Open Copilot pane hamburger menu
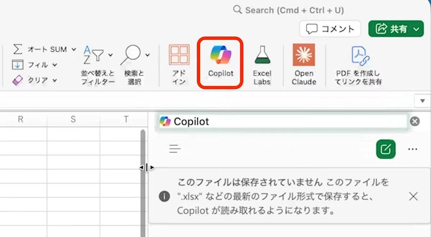 click(x=175, y=149)
